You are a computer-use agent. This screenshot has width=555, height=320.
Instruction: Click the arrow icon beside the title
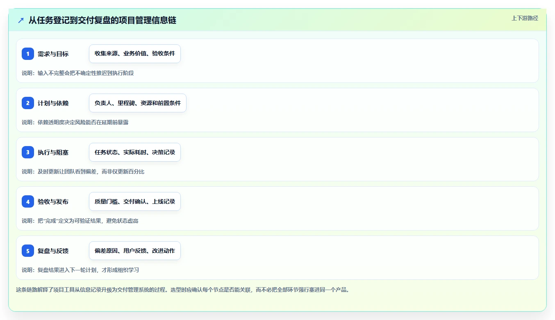pos(21,20)
